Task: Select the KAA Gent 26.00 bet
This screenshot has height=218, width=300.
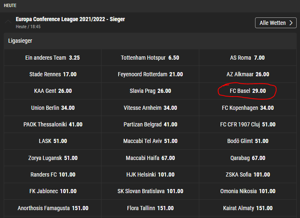Action: [52, 91]
